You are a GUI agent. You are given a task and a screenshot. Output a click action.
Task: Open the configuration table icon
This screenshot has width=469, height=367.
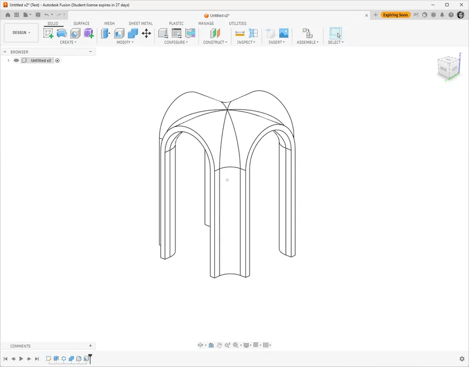[x=177, y=33]
